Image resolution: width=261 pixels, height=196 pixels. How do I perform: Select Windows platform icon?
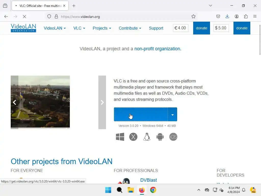(x=120, y=137)
